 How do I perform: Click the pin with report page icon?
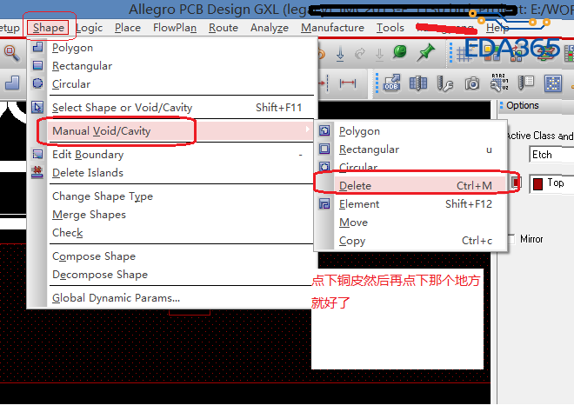[x=526, y=83]
